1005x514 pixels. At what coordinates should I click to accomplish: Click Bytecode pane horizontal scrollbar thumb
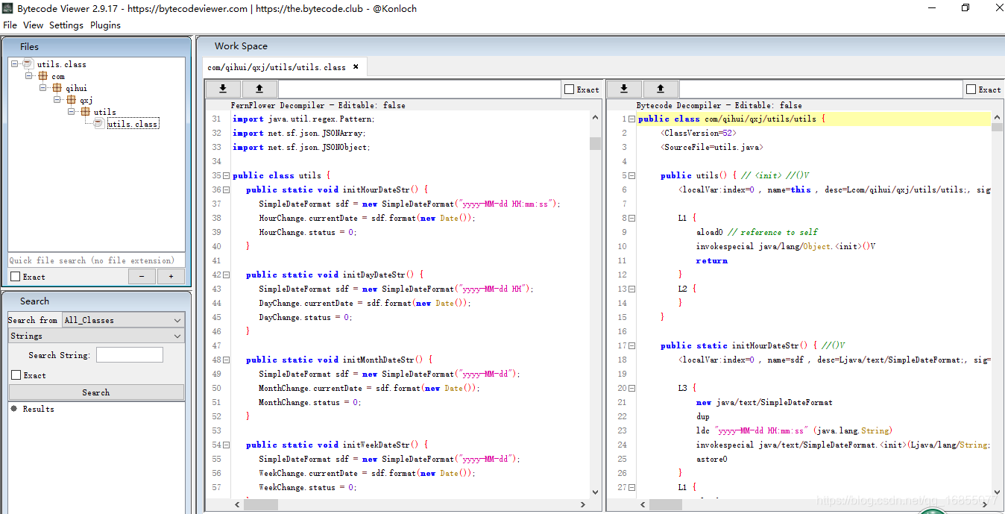click(x=666, y=505)
